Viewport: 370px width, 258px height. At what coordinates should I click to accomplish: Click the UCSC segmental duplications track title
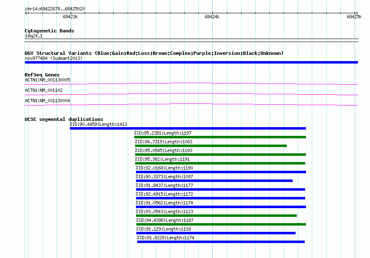(64, 119)
